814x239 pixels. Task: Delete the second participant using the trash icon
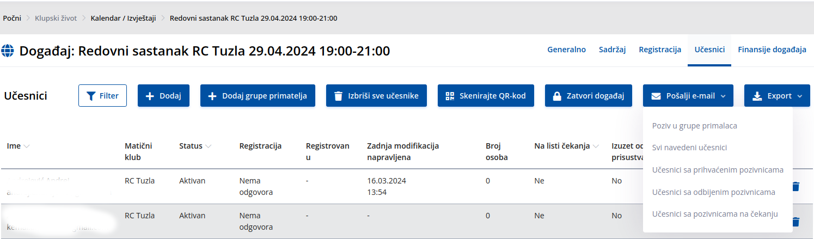pyautogui.click(x=795, y=222)
